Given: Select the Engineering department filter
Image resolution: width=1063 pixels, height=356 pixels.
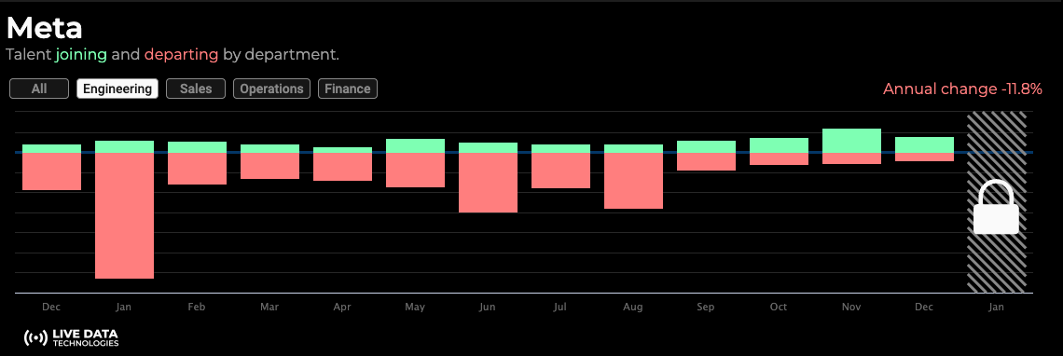Looking at the screenshot, I should [x=117, y=89].
